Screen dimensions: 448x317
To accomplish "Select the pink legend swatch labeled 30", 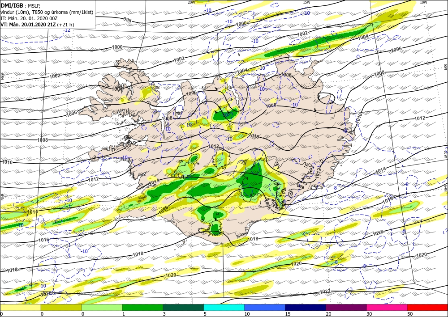I will [x=387, y=308].
